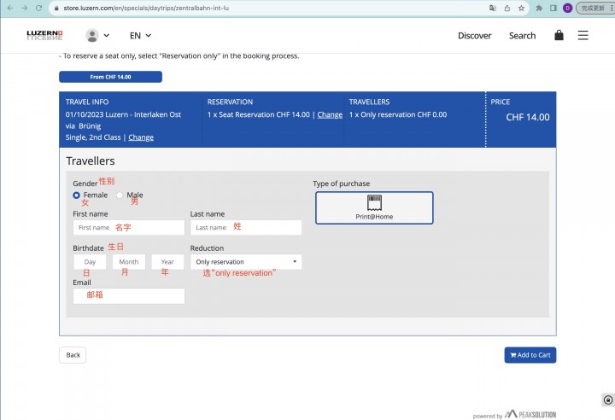Click Change link next to Seat Reservation
Image resolution: width=615 pixels, height=420 pixels.
point(330,114)
